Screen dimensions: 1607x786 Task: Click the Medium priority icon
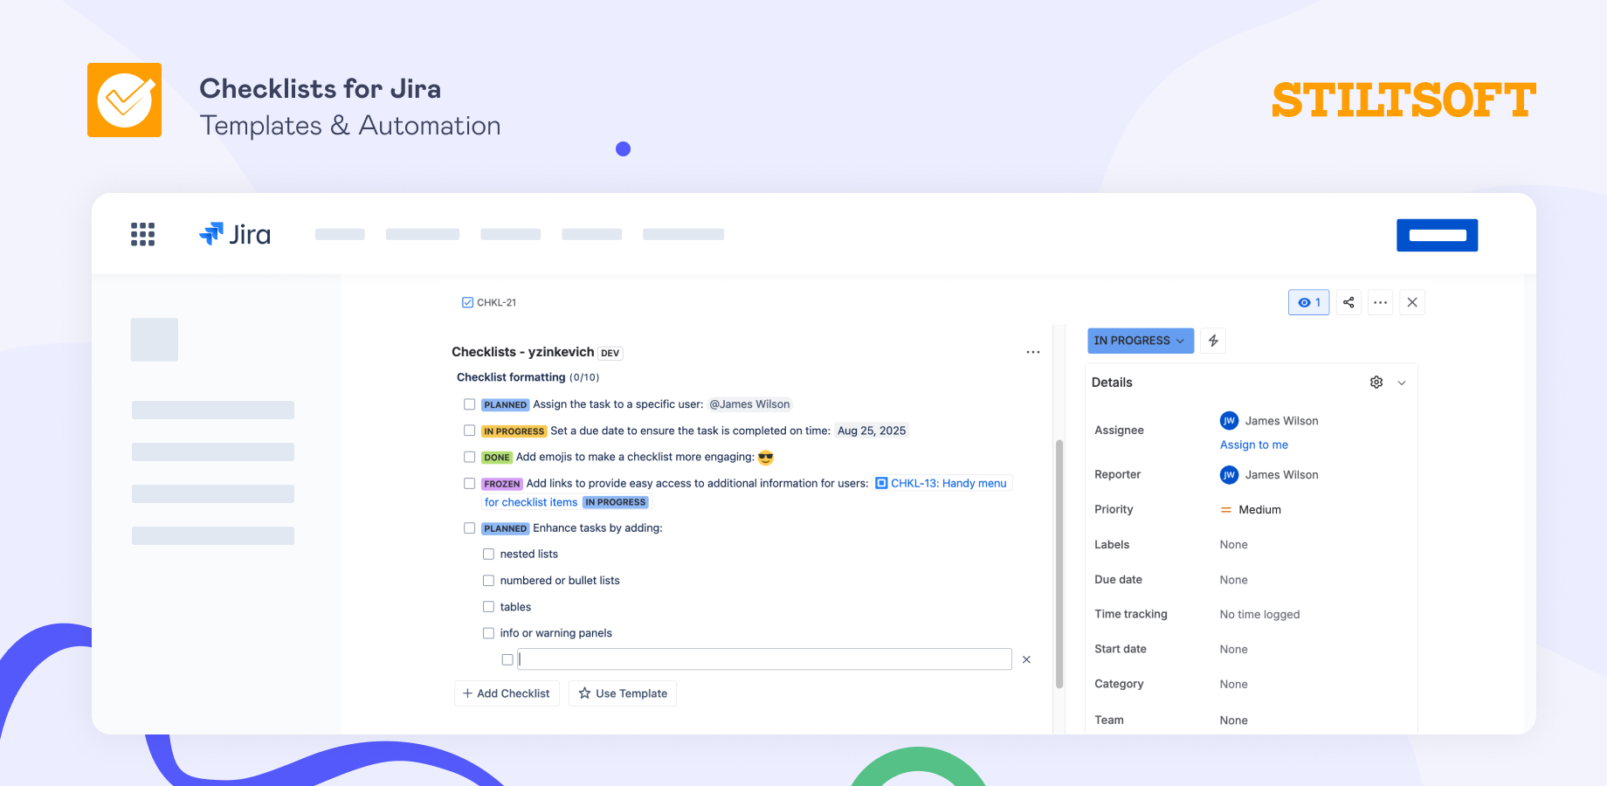pos(1226,509)
